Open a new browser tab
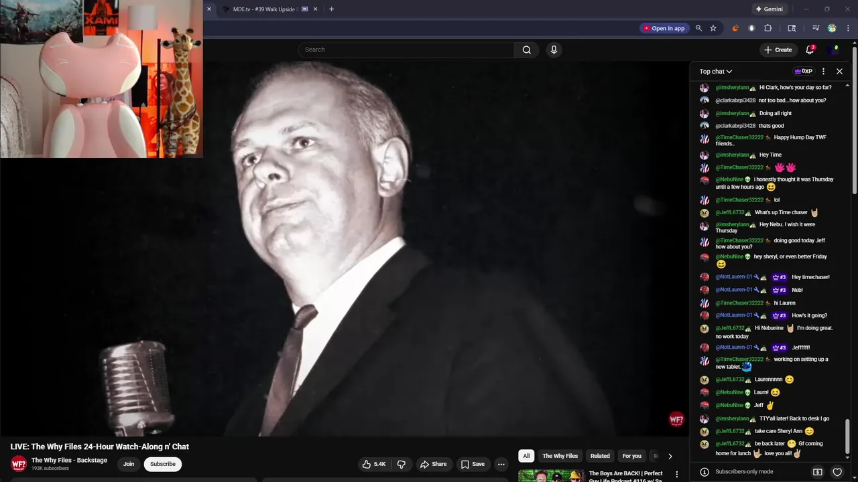The height and width of the screenshot is (482, 858). [331, 9]
